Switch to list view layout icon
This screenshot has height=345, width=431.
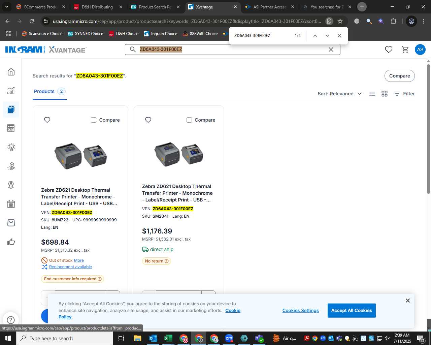point(372,94)
